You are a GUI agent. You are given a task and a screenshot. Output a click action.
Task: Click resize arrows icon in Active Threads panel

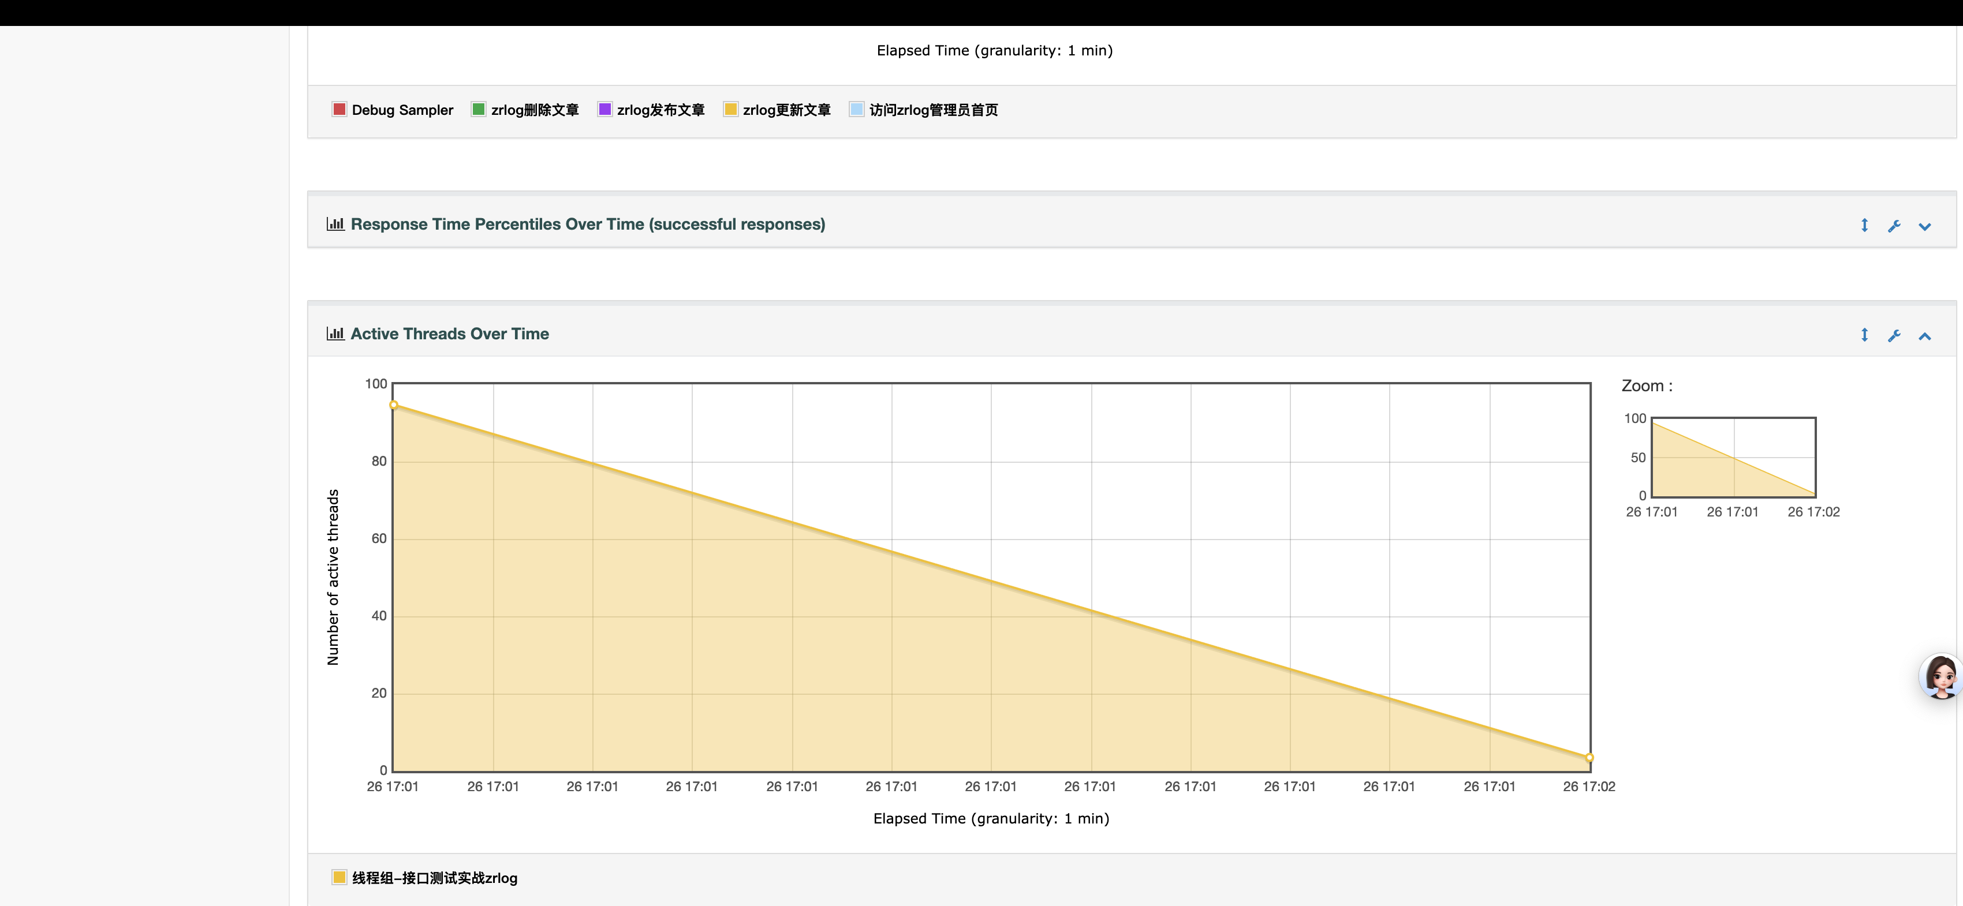1864,335
